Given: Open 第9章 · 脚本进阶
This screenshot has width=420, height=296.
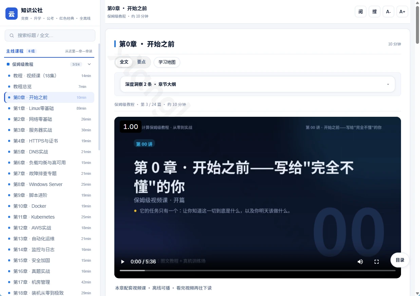Looking at the screenshot, I should pos(49,195).
